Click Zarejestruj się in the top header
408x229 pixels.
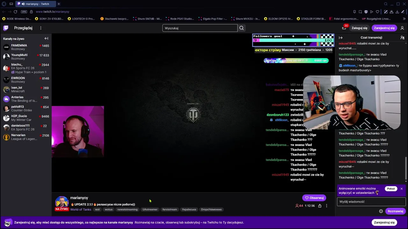coord(384,28)
